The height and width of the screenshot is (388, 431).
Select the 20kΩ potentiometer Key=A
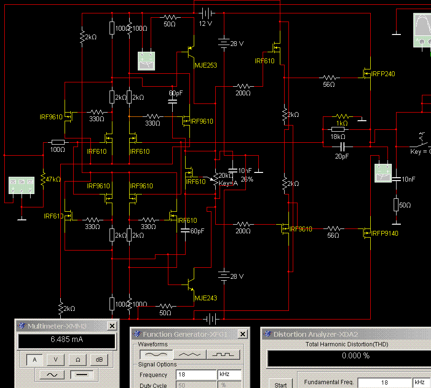[216, 179]
